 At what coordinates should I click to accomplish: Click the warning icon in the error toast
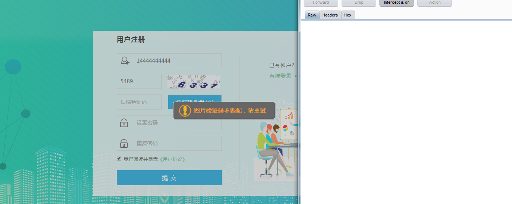click(x=185, y=111)
